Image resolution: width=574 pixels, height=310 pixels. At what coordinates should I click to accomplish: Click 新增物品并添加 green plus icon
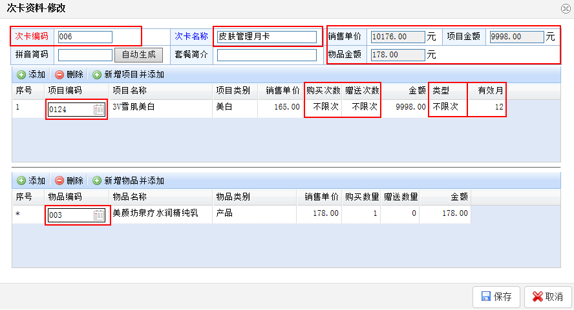[97, 180]
